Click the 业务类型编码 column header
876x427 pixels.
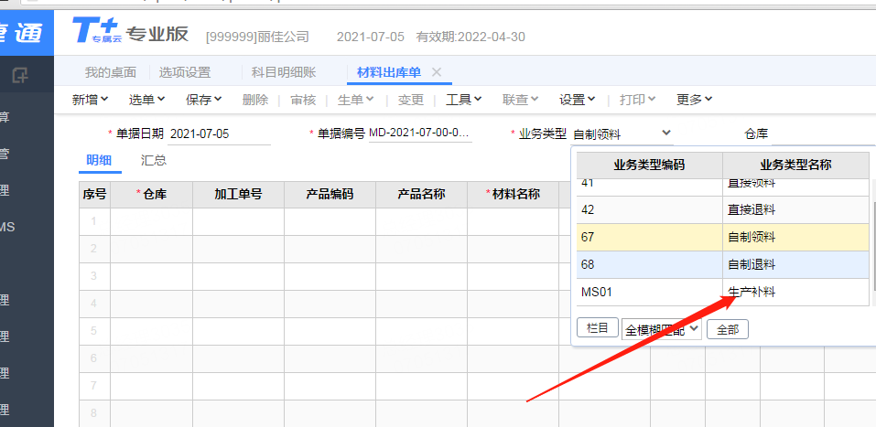coord(649,165)
